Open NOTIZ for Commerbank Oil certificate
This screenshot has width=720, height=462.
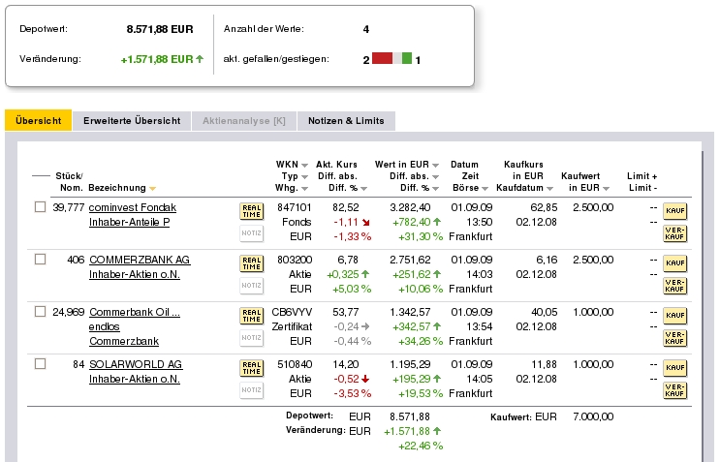252,338
